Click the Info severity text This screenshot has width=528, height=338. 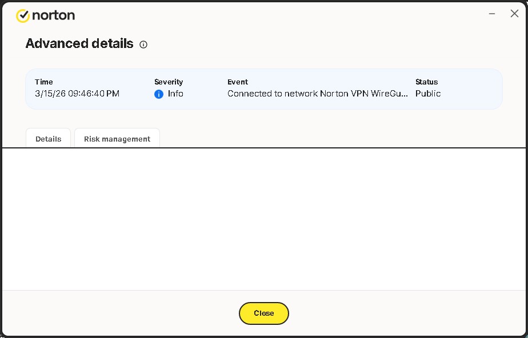click(175, 94)
